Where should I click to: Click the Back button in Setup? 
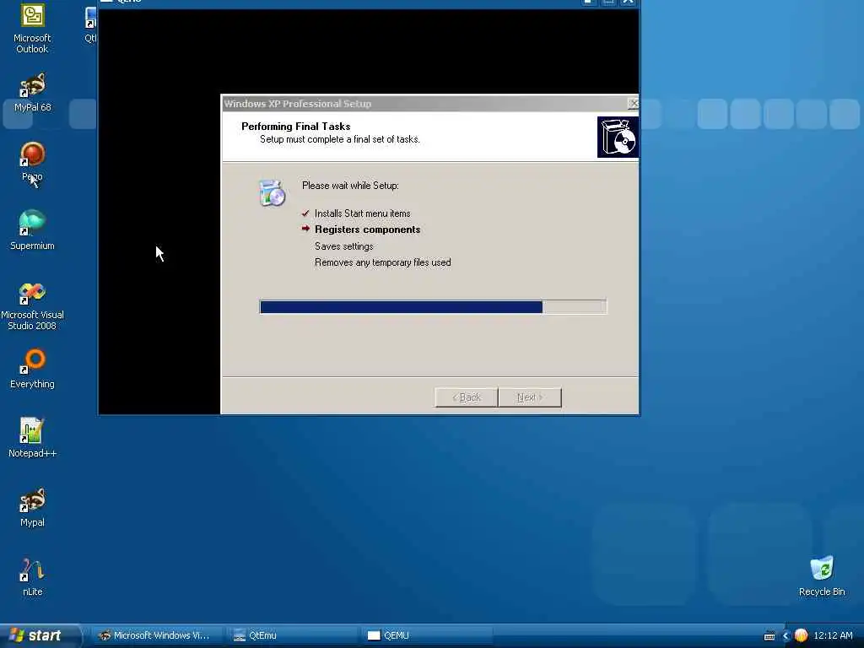[x=466, y=397]
